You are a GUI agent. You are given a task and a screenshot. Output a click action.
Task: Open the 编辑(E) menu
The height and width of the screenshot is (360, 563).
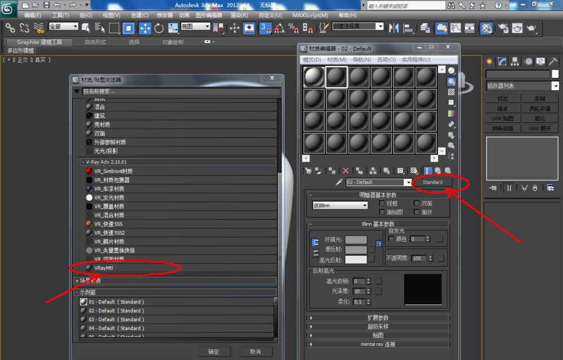click(x=32, y=15)
